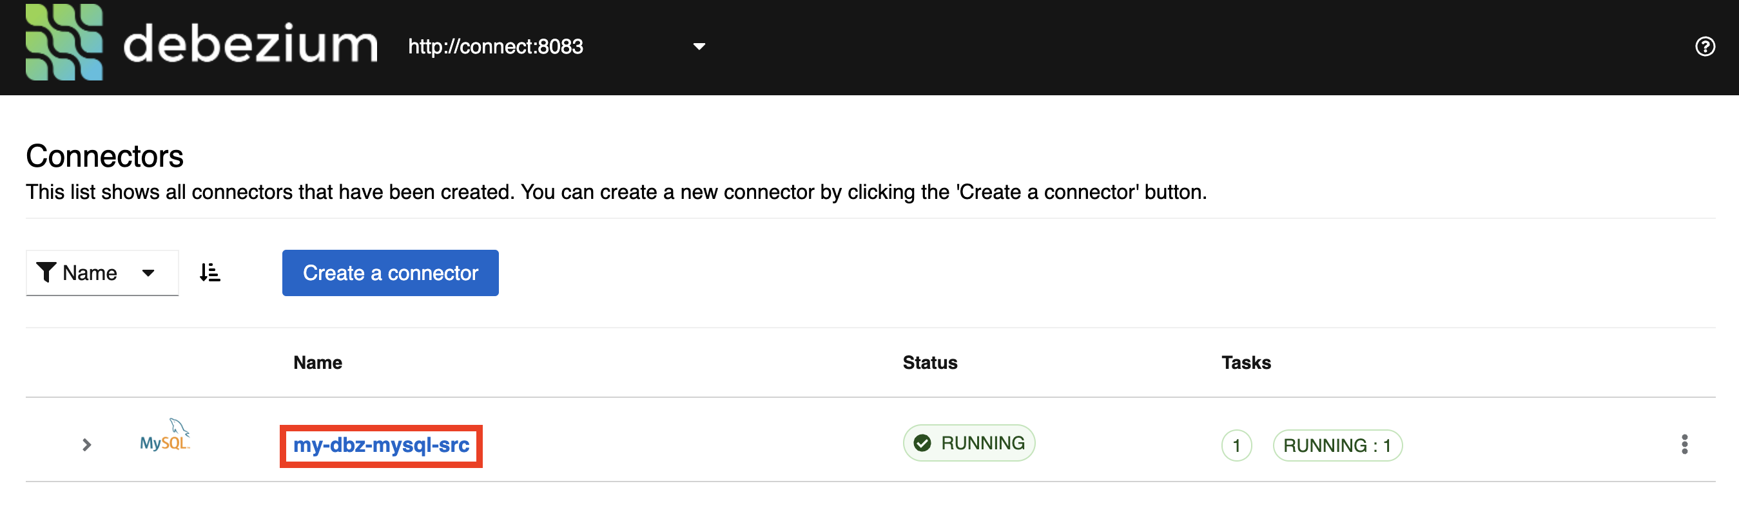Click the RUNNING status badge
The width and height of the screenshot is (1739, 515).
969,443
